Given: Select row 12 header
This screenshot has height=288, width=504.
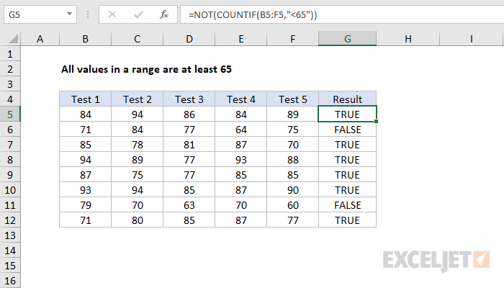Looking at the screenshot, I should (10, 220).
